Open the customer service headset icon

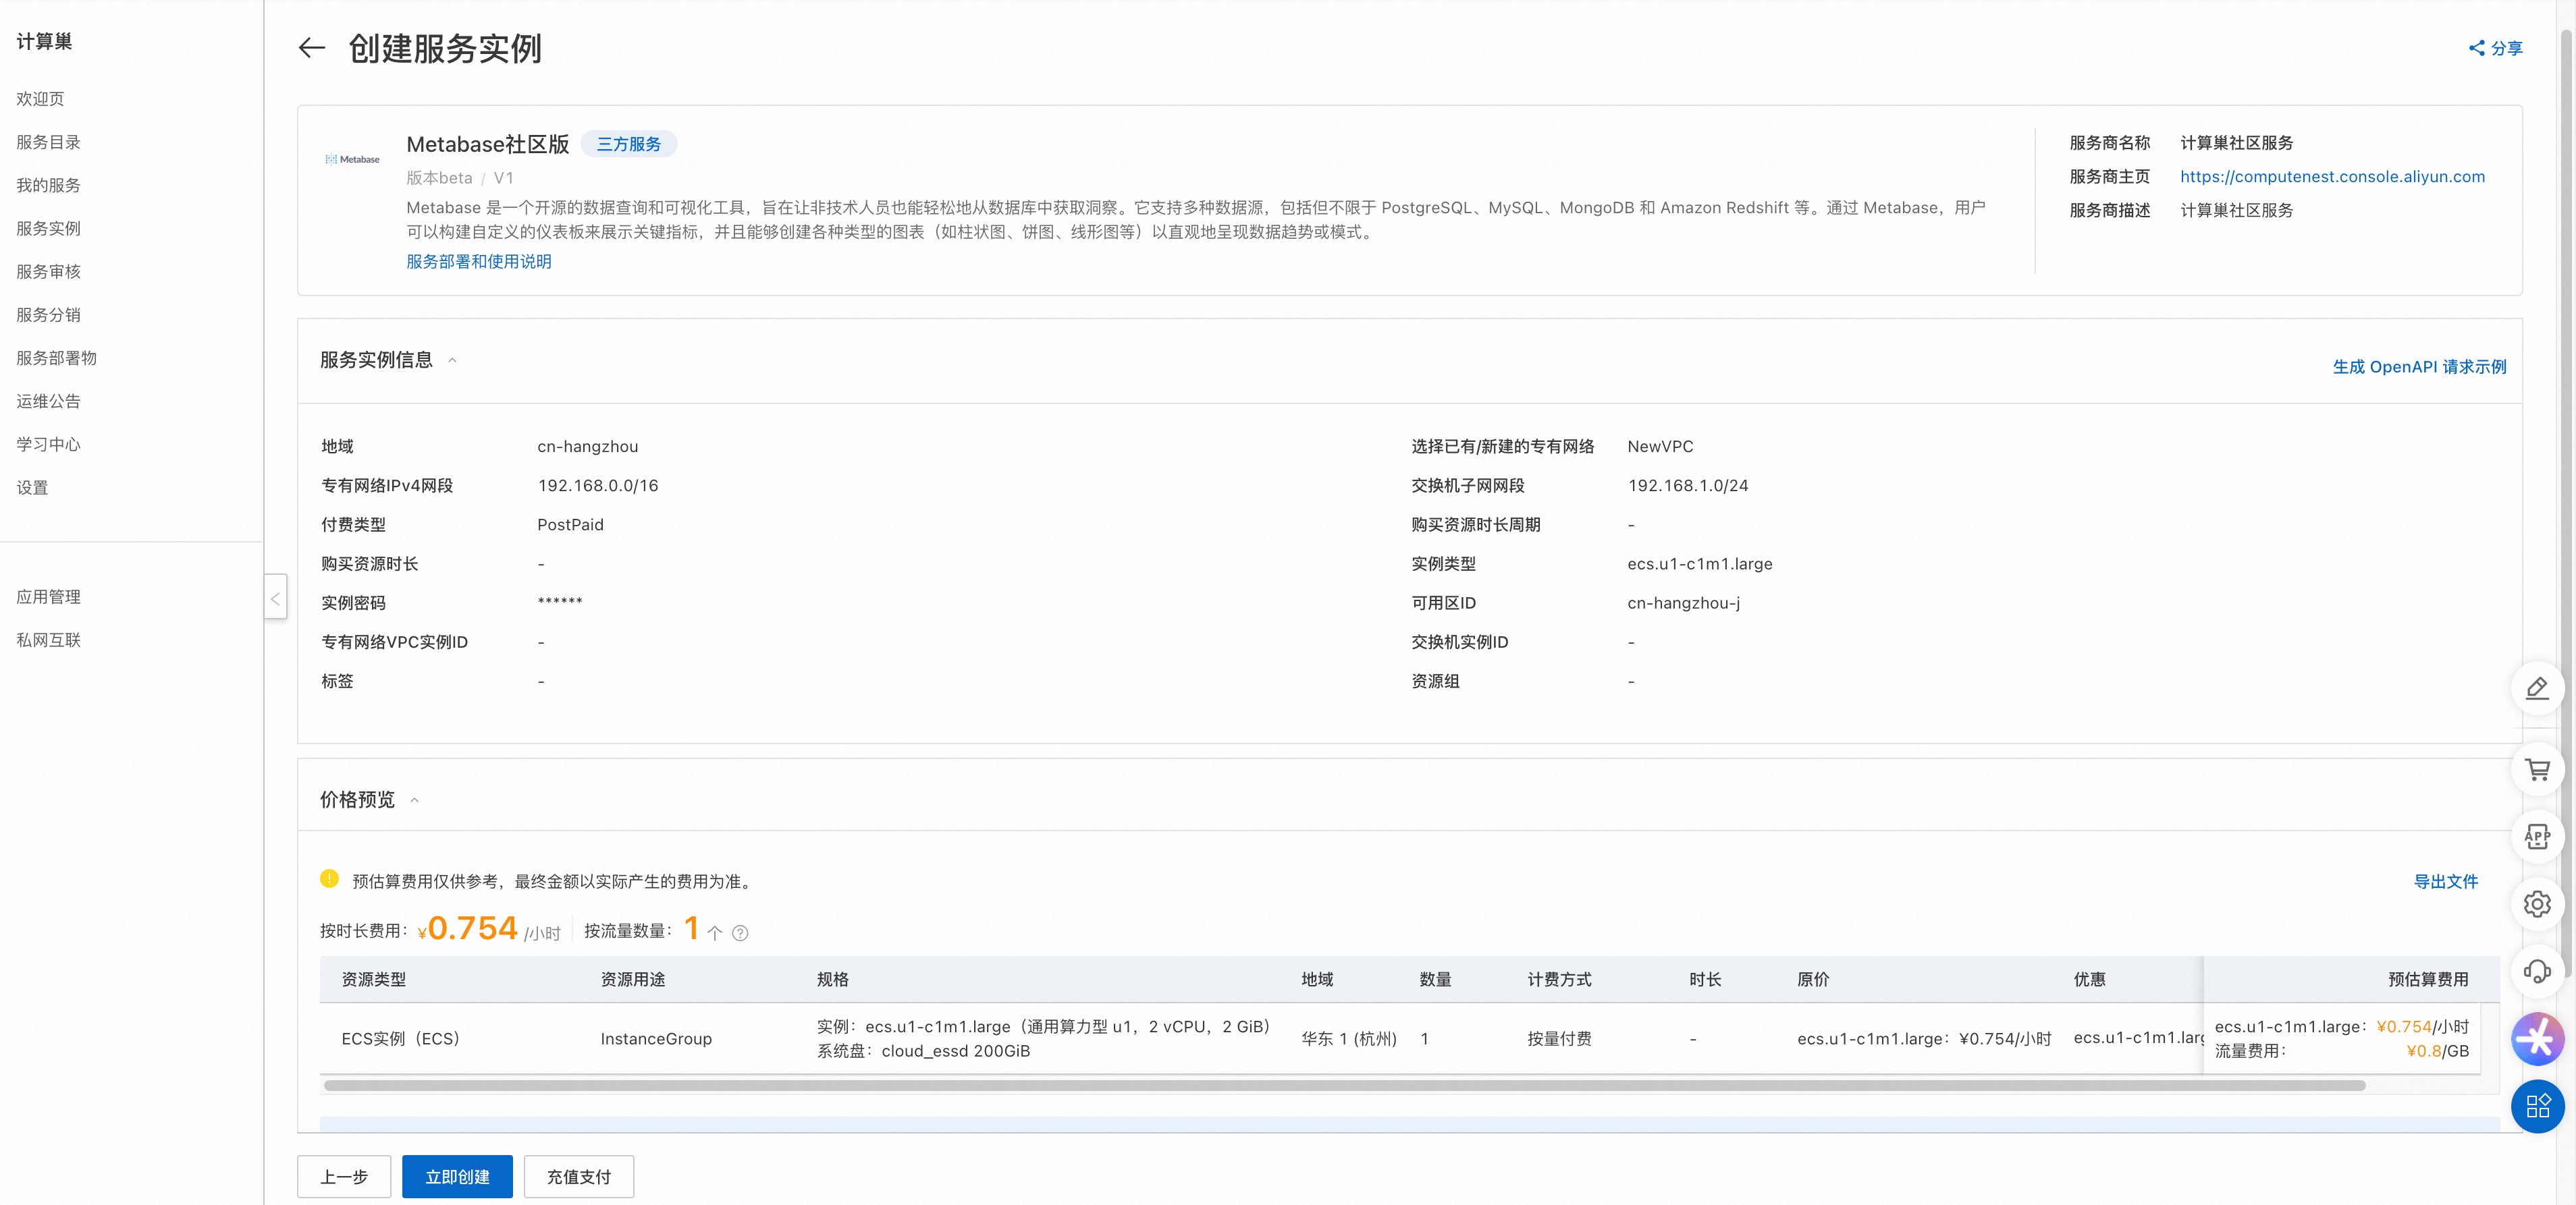pos(2537,971)
